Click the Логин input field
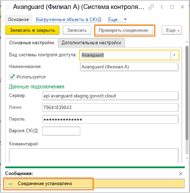 pos(110,108)
